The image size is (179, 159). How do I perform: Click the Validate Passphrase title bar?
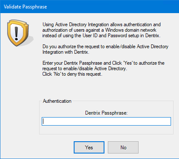[89, 7]
